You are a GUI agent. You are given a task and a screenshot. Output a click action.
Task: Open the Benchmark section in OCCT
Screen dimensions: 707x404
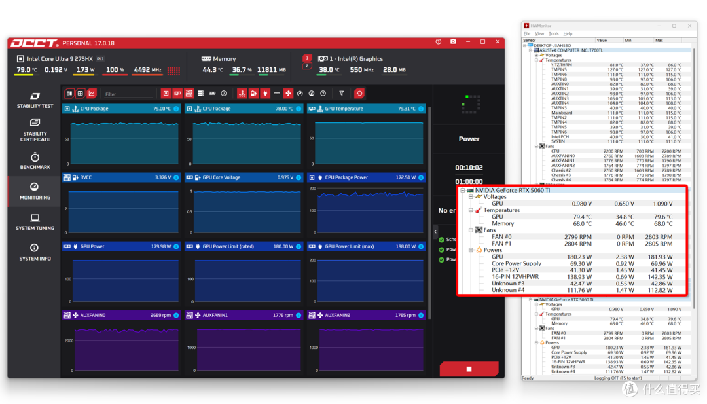coord(35,161)
